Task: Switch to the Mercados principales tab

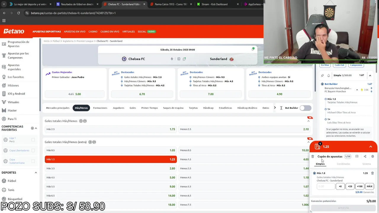Action: (x=58, y=108)
